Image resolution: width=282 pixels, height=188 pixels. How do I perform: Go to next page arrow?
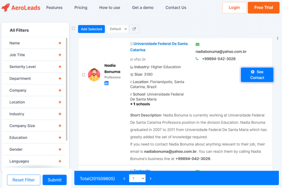coord(151,178)
